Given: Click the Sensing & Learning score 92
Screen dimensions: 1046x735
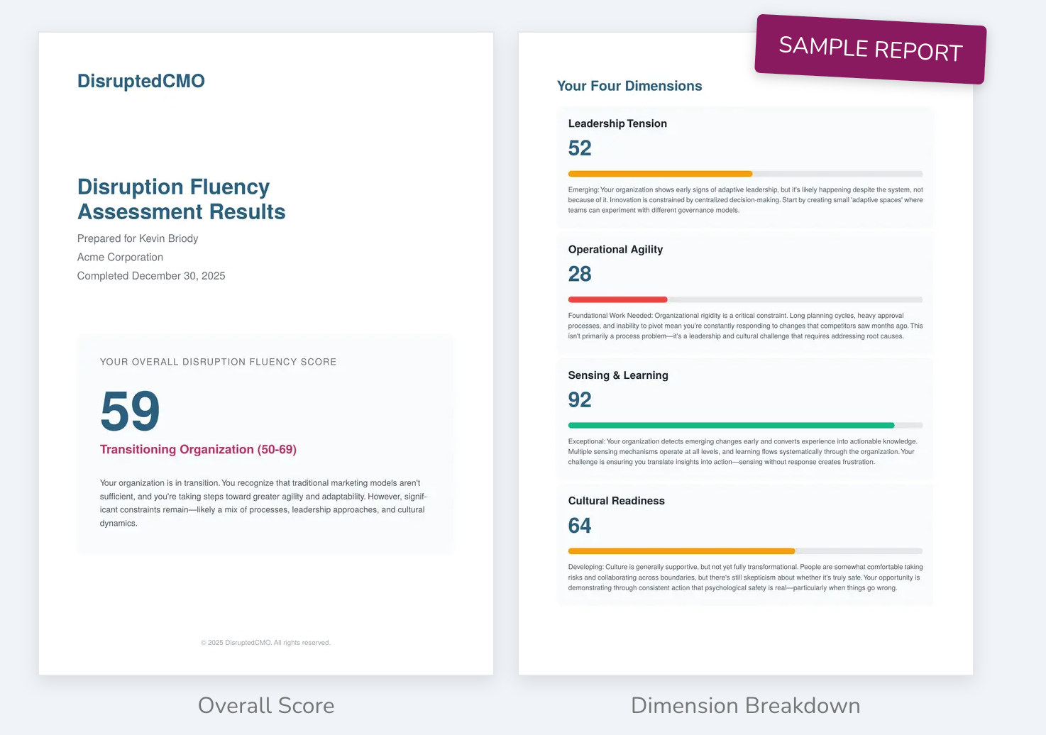Looking at the screenshot, I should pos(580,400).
